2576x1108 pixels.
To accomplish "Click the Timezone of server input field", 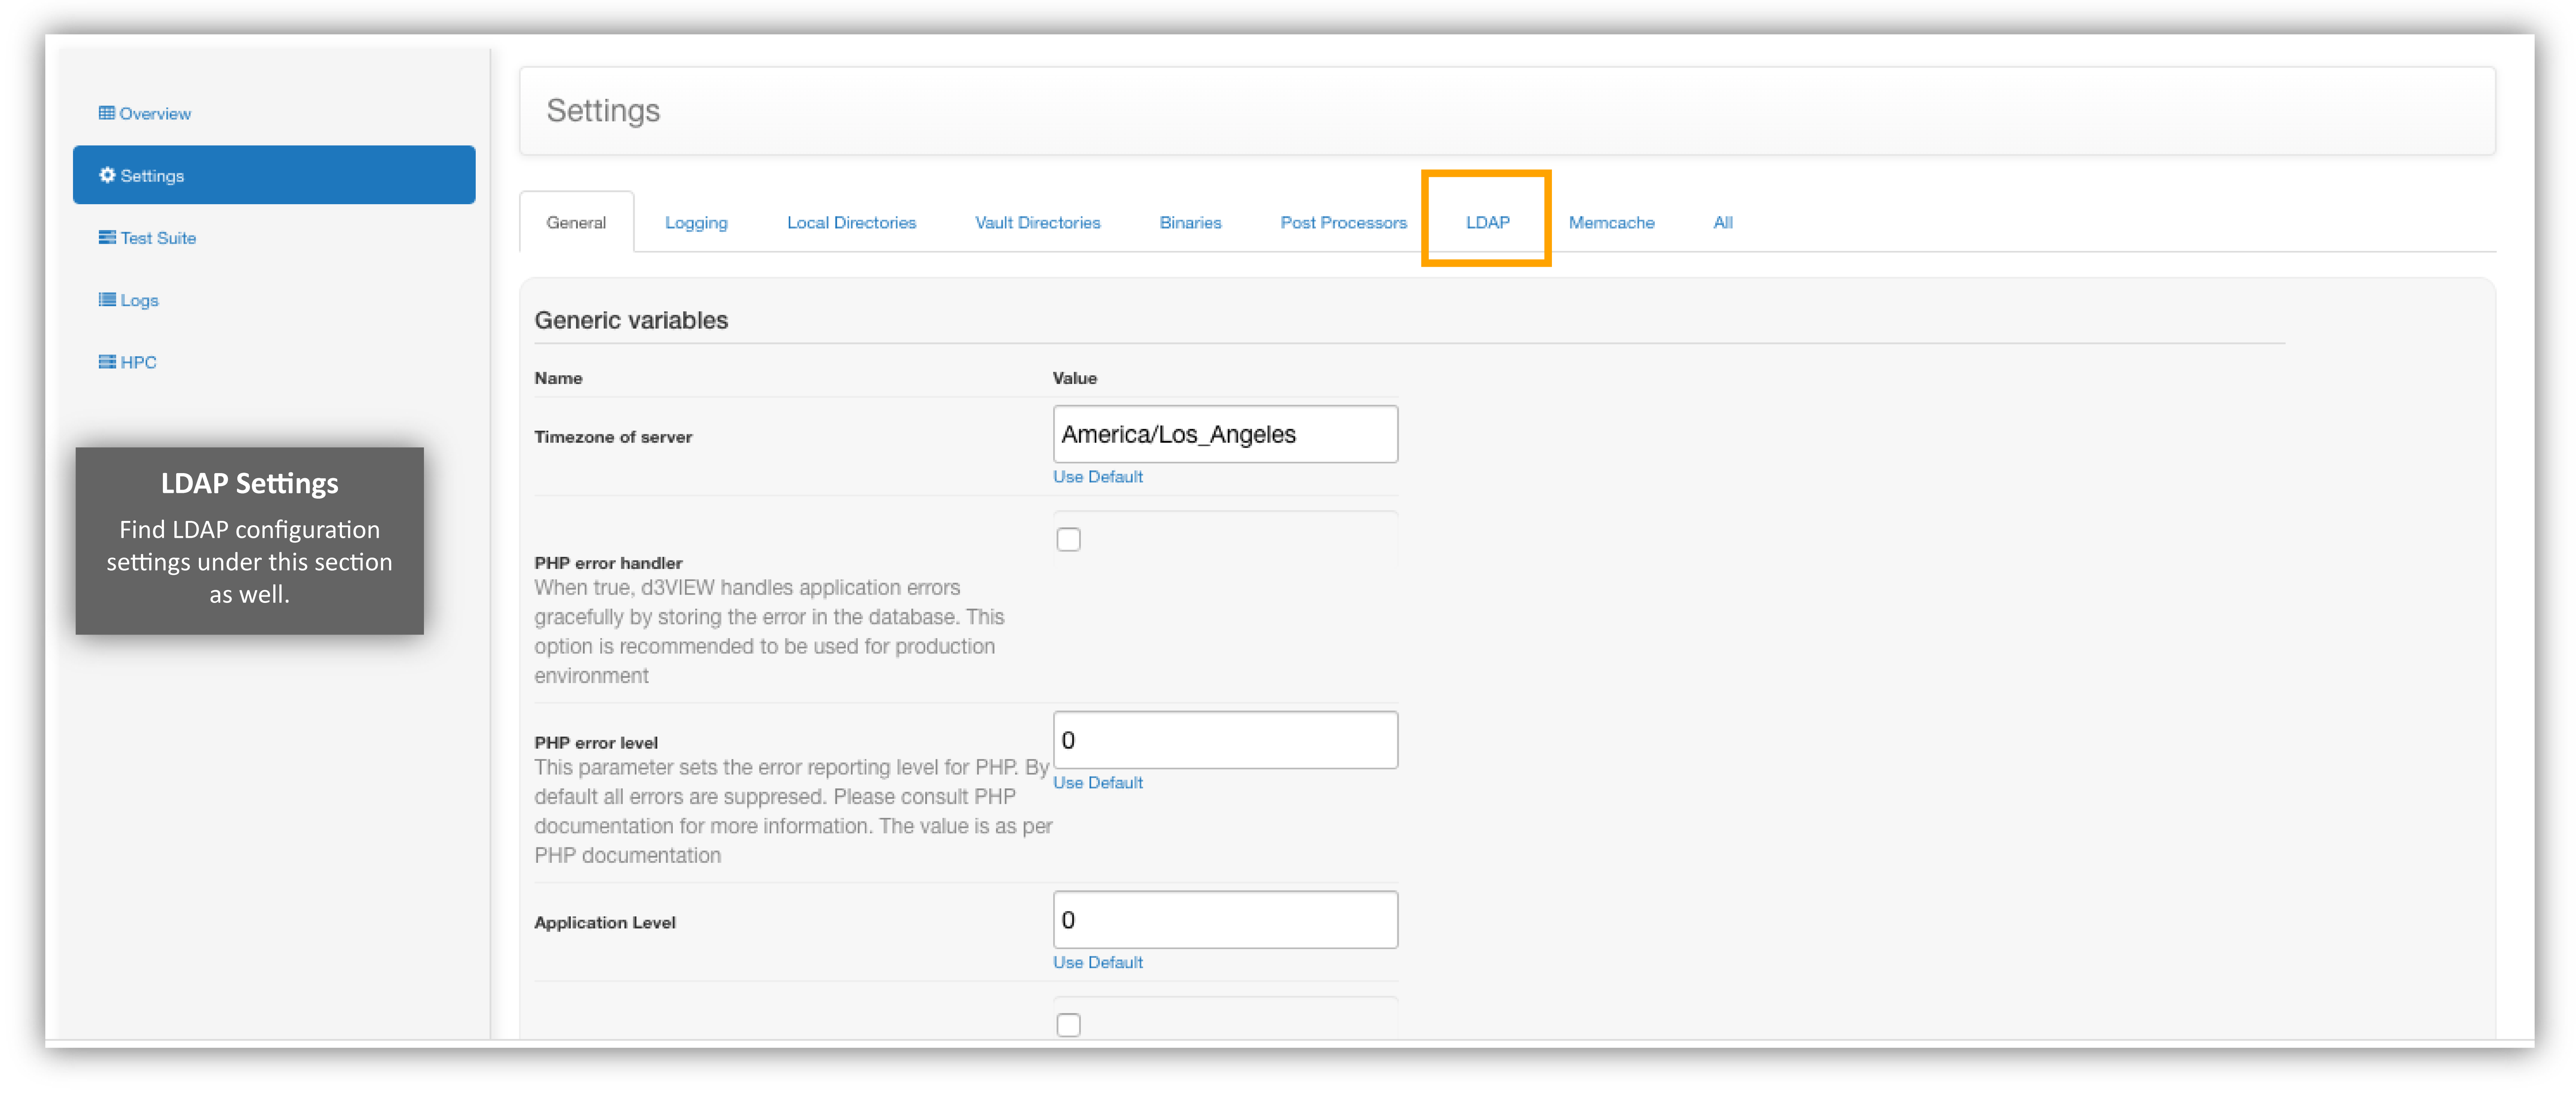I will [x=1225, y=434].
